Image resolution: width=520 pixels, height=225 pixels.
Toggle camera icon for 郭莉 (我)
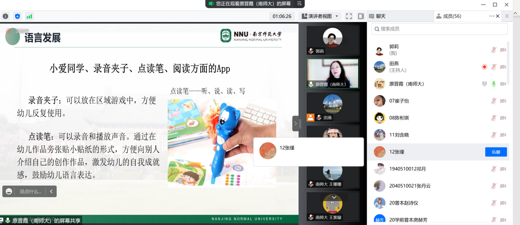pyautogui.click(x=503, y=50)
